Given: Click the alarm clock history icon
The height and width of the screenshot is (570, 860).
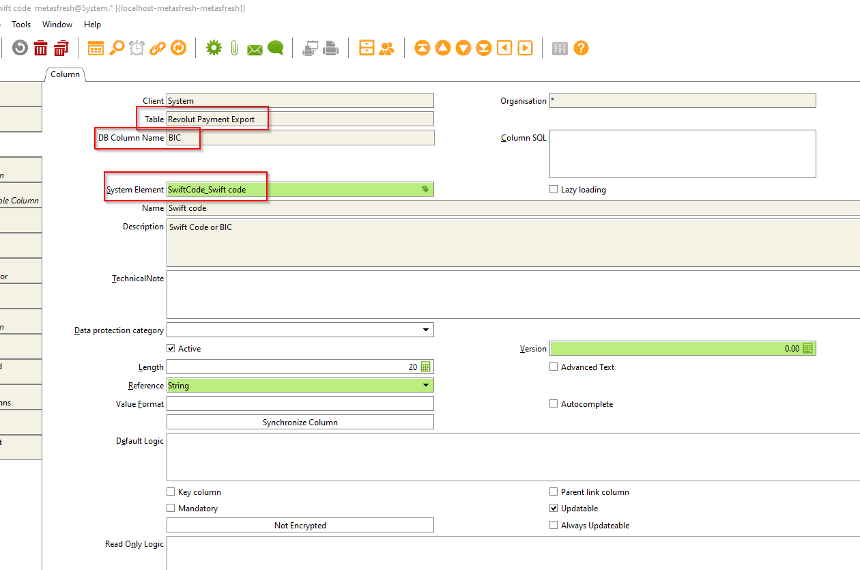Looking at the screenshot, I should [137, 48].
